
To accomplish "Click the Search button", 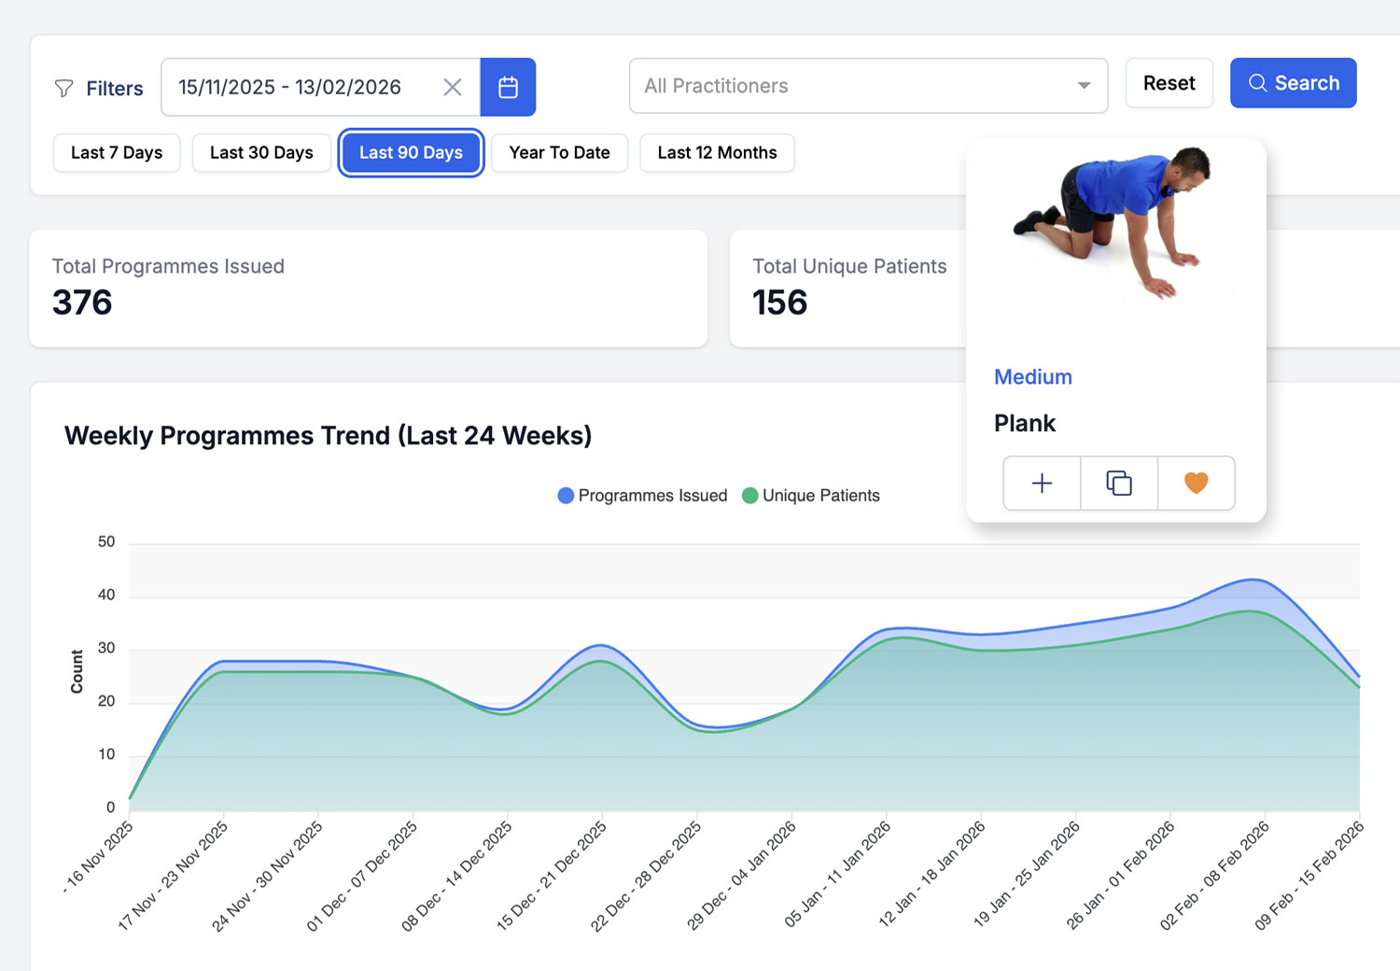I will coord(1293,82).
